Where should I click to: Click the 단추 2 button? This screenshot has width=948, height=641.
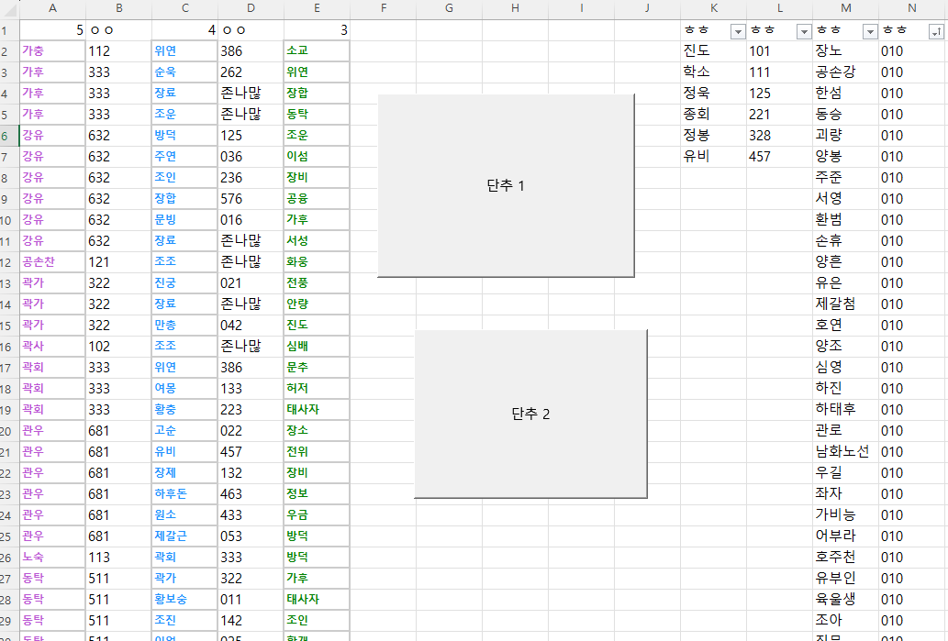click(530, 414)
